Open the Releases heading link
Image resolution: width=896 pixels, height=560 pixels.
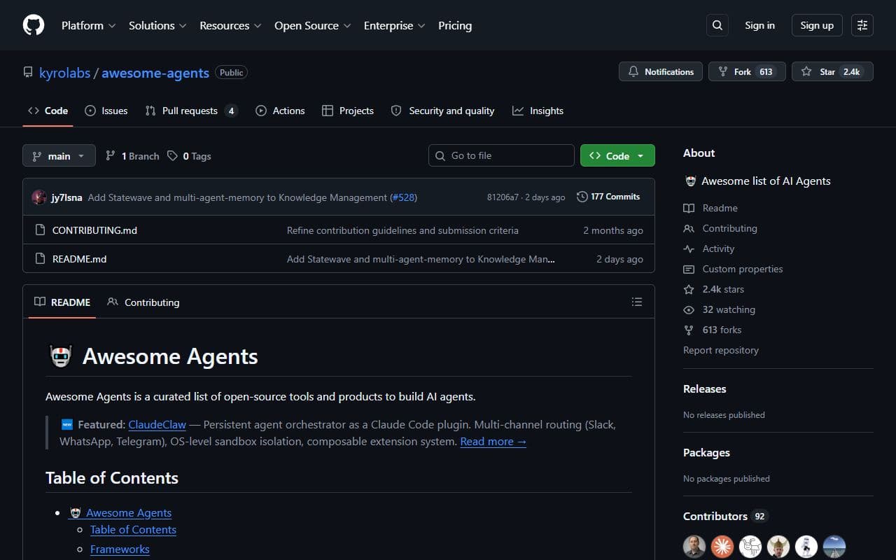(x=704, y=388)
